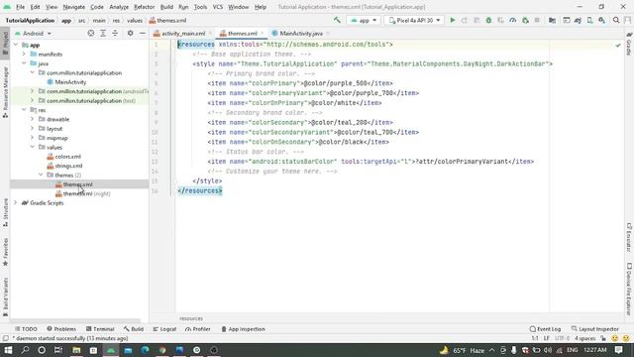Click the Stop button in the toolbar
The height and width of the screenshot is (357, 634).
[537, 20]
